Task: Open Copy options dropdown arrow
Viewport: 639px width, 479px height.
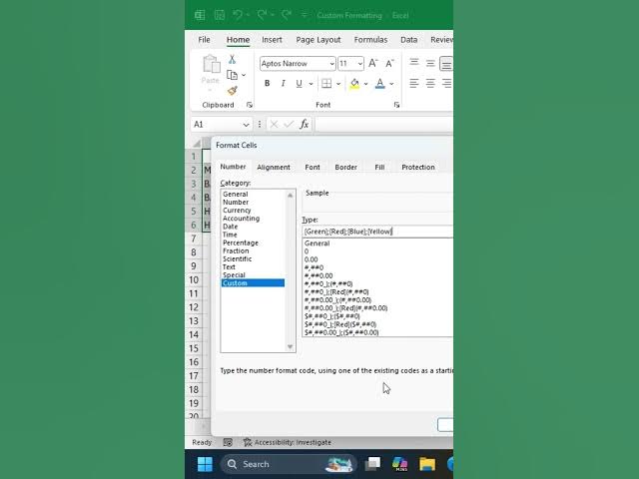Action: pyautogui.click(x=244, y=75)
